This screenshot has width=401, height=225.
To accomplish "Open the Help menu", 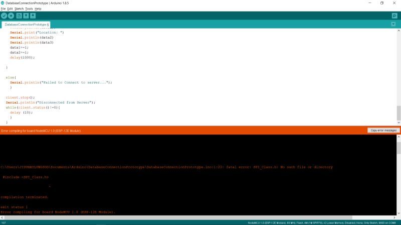I will [38, 8].
